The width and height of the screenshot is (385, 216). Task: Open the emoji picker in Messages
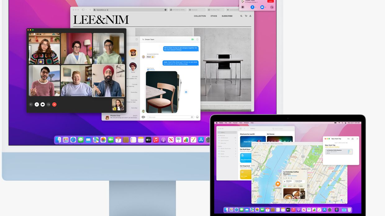(x=197, y=117)
